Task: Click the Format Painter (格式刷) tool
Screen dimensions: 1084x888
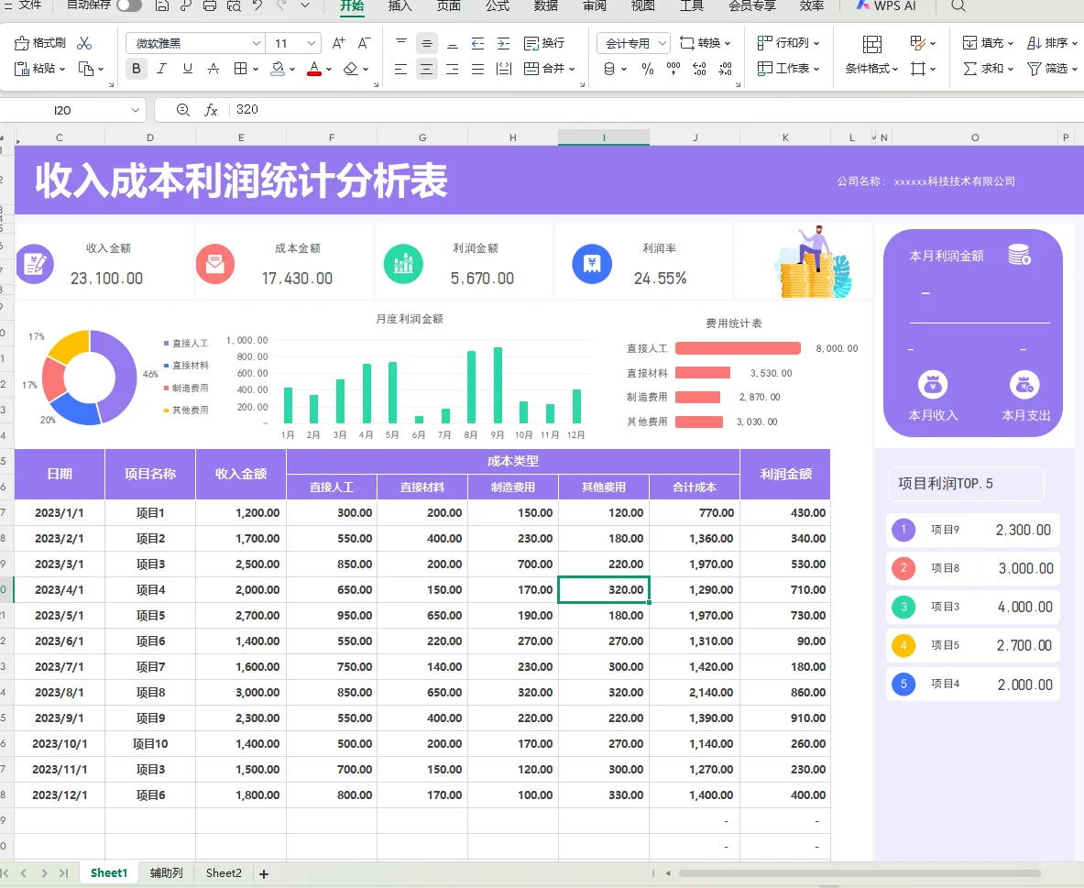Action: [x=39, y=43]
